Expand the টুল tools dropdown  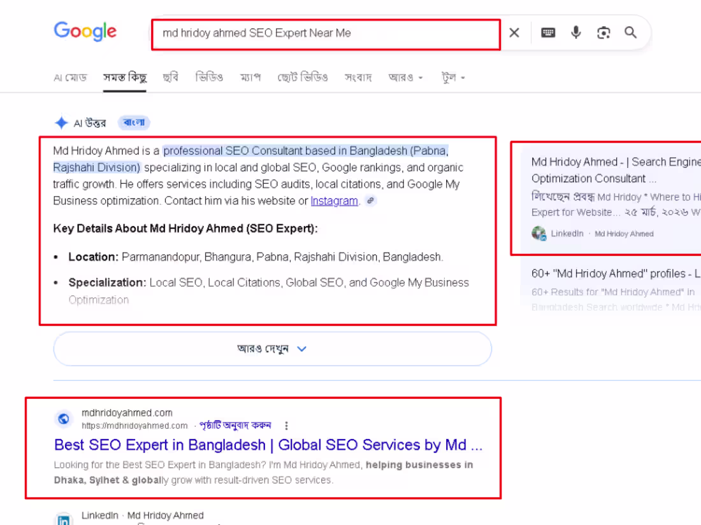[x=453, y=78]
